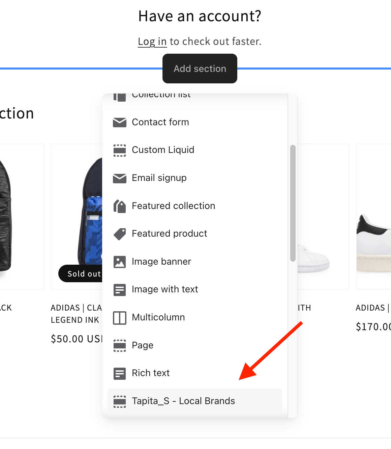The height and width of the screenshot is (449, 391).
Task: Click the section list scrollbar thumb
Action: coord(293,203)
